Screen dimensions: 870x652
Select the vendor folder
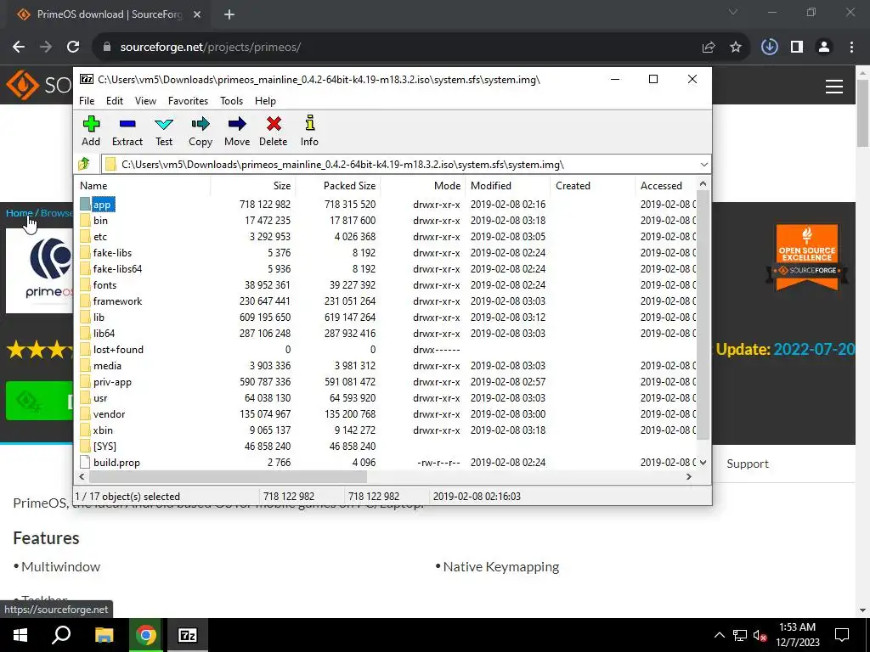point(109,414)
